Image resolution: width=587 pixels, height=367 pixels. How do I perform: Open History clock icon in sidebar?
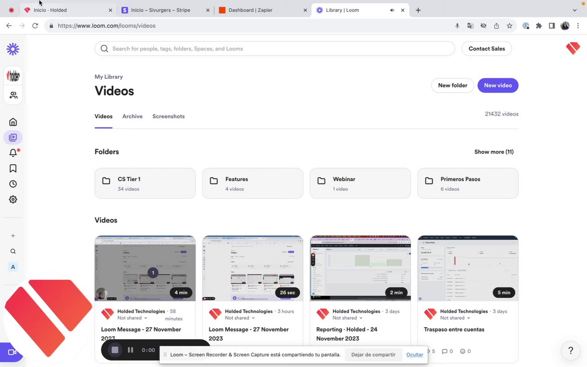click(13, 184)
